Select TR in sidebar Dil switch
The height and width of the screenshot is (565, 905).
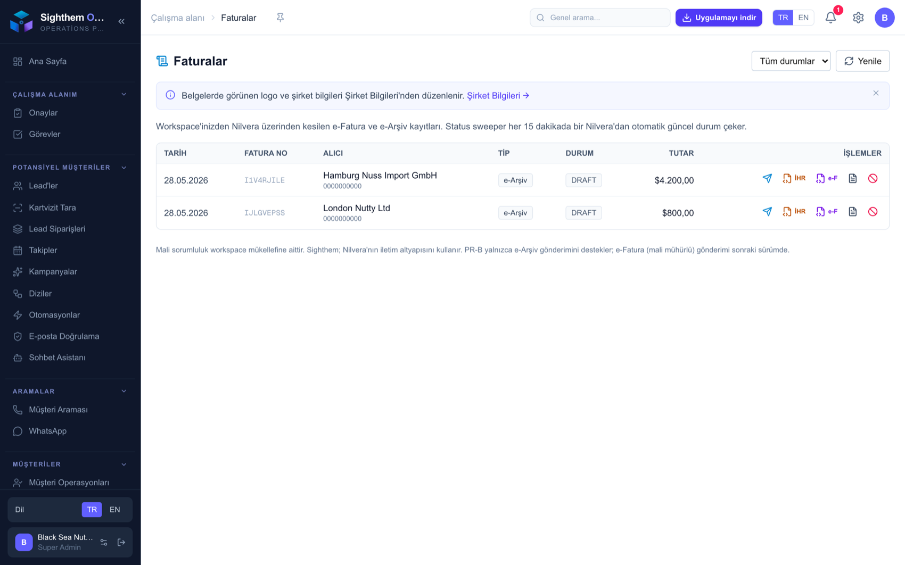tap(92, 510)
